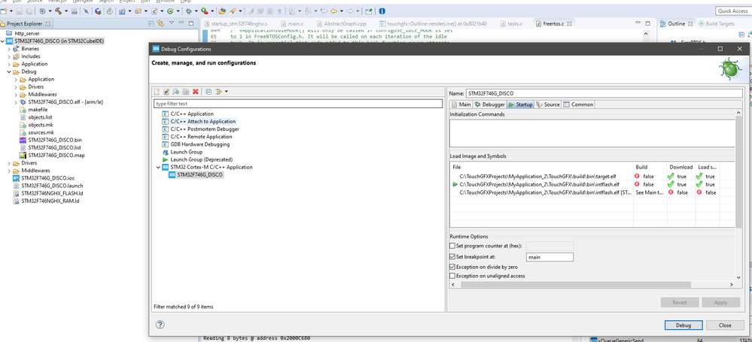Collapse Debug folder in Project Explorer

(x=9, y=72)
